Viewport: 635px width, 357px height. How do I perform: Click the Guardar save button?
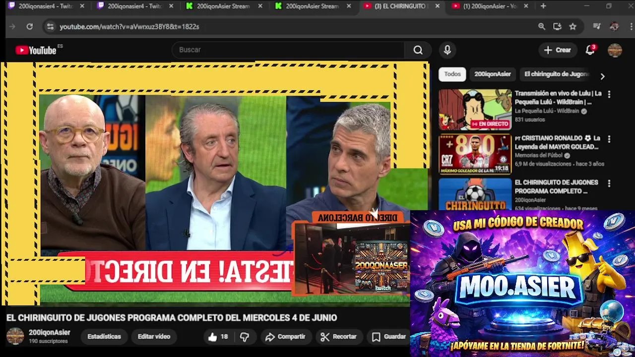(x=389, y=337)
